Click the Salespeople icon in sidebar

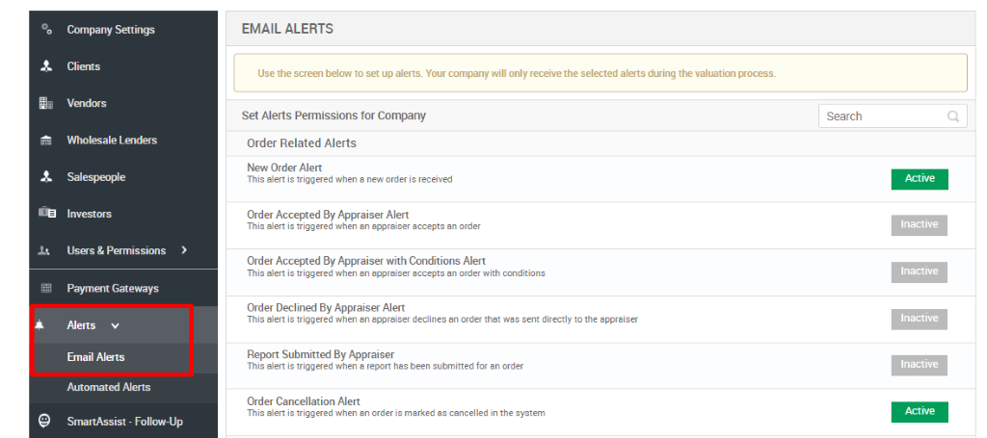coord(45,177)
